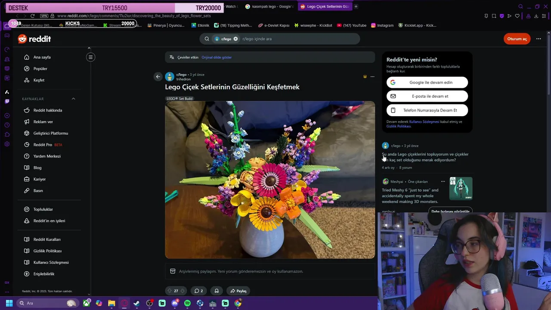Collapse the left navigation sidebar

(x=90, y=57)
